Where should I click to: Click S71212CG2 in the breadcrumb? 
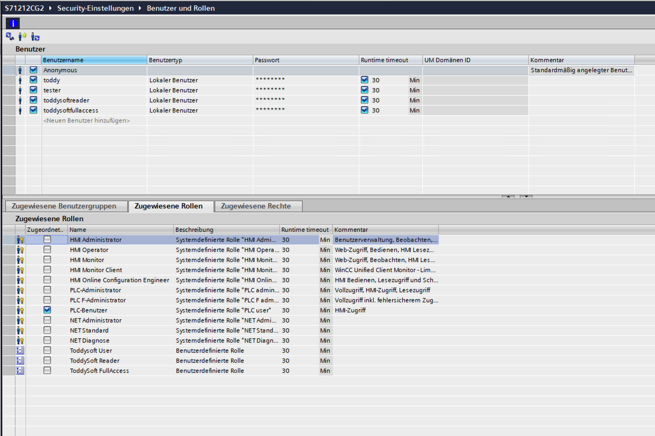(x=24, y=8)
